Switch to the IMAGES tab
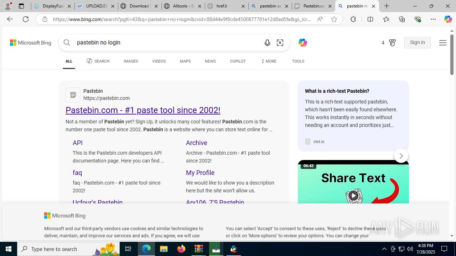 [x=131, y=61]
